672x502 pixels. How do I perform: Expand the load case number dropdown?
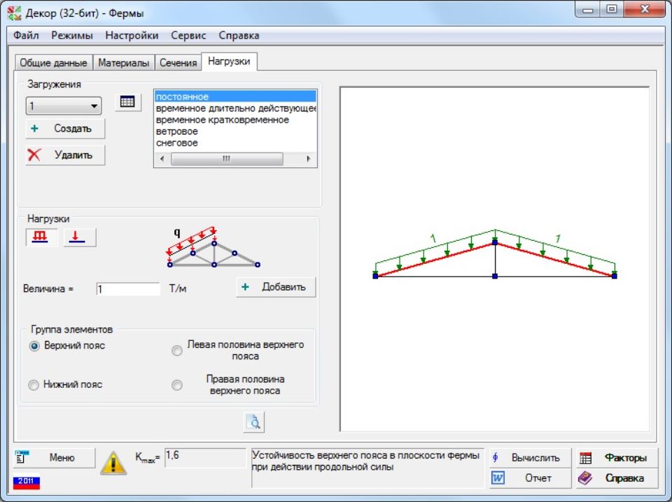[x=94, y=106]
